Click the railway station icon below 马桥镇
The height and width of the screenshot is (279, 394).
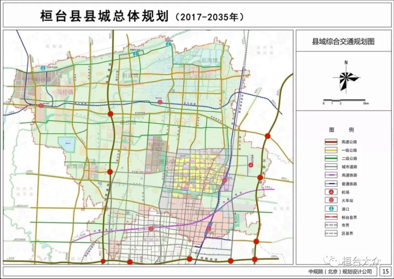(x=41, y=106)
